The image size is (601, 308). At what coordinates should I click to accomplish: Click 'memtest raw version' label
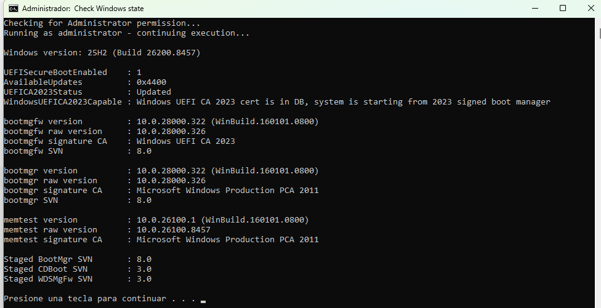[50, 230]
